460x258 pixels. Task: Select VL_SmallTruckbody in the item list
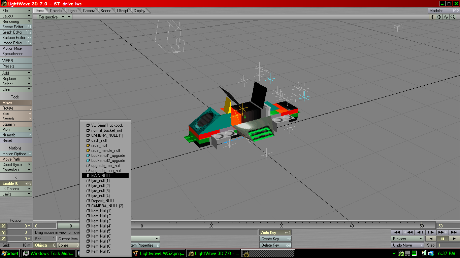coord(105,125)
